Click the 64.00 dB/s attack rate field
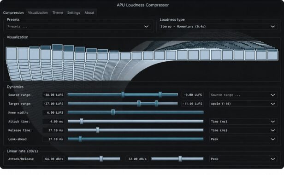This screenshot has width=284, height=175. [53, 159]
